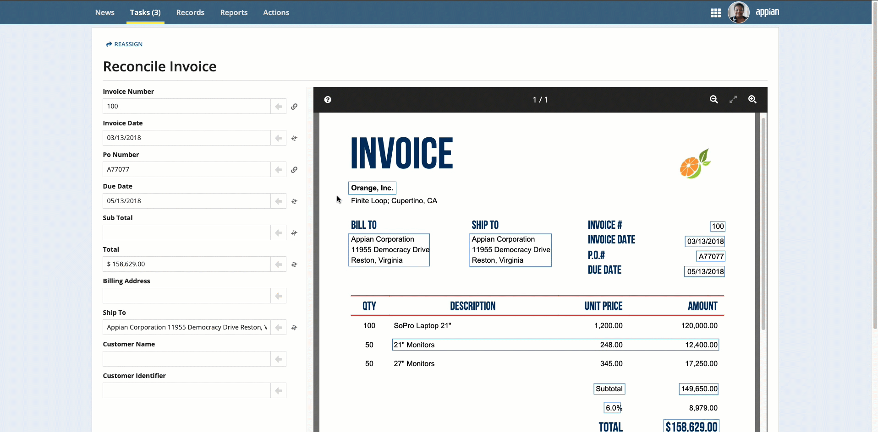Open the user profile avatar menu
Viewport: 878px width, 432px height.
(x=738, y=12)
